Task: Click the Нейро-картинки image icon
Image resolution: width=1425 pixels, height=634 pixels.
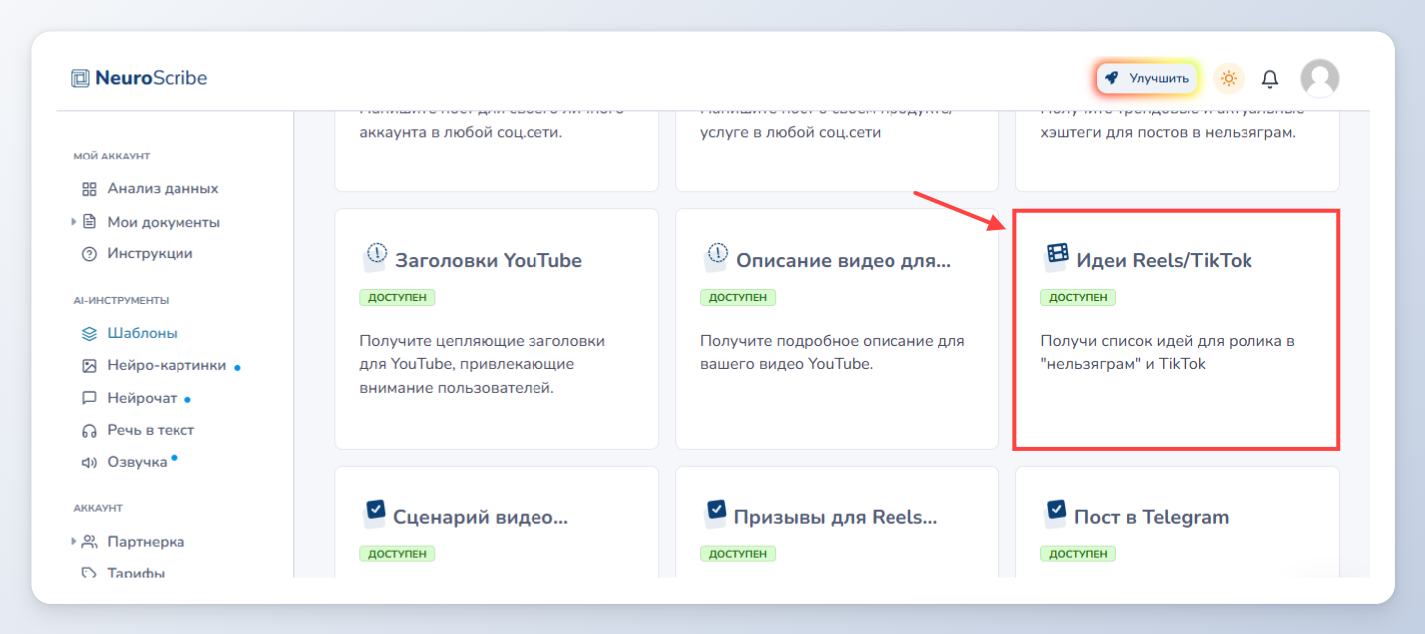Action: click(x=89, y=366)
